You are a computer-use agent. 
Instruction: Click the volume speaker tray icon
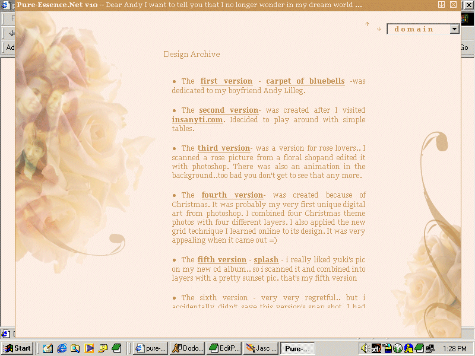tap(365, 348)
